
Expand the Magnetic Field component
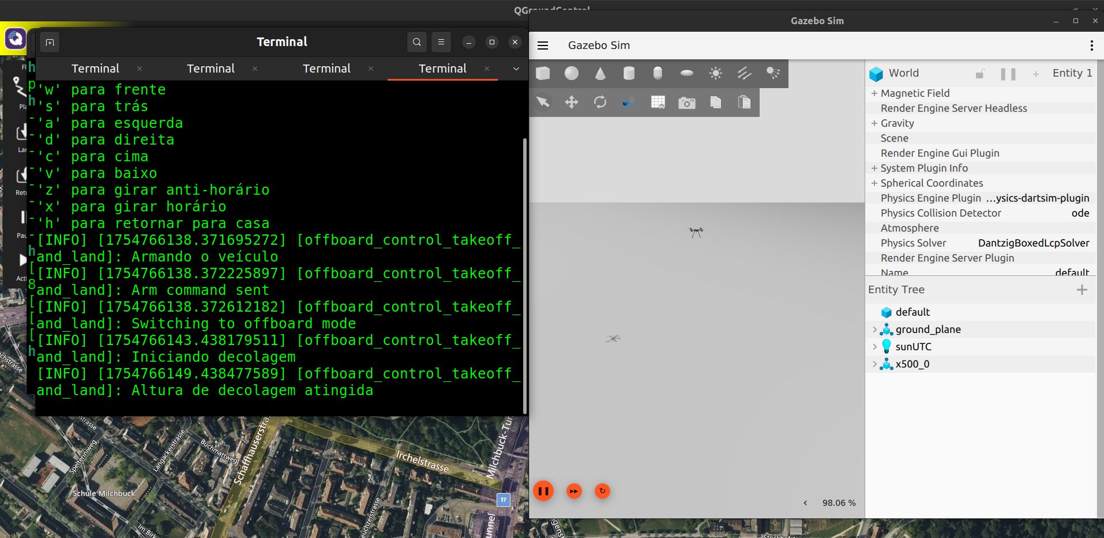click(x=874, y=93)
